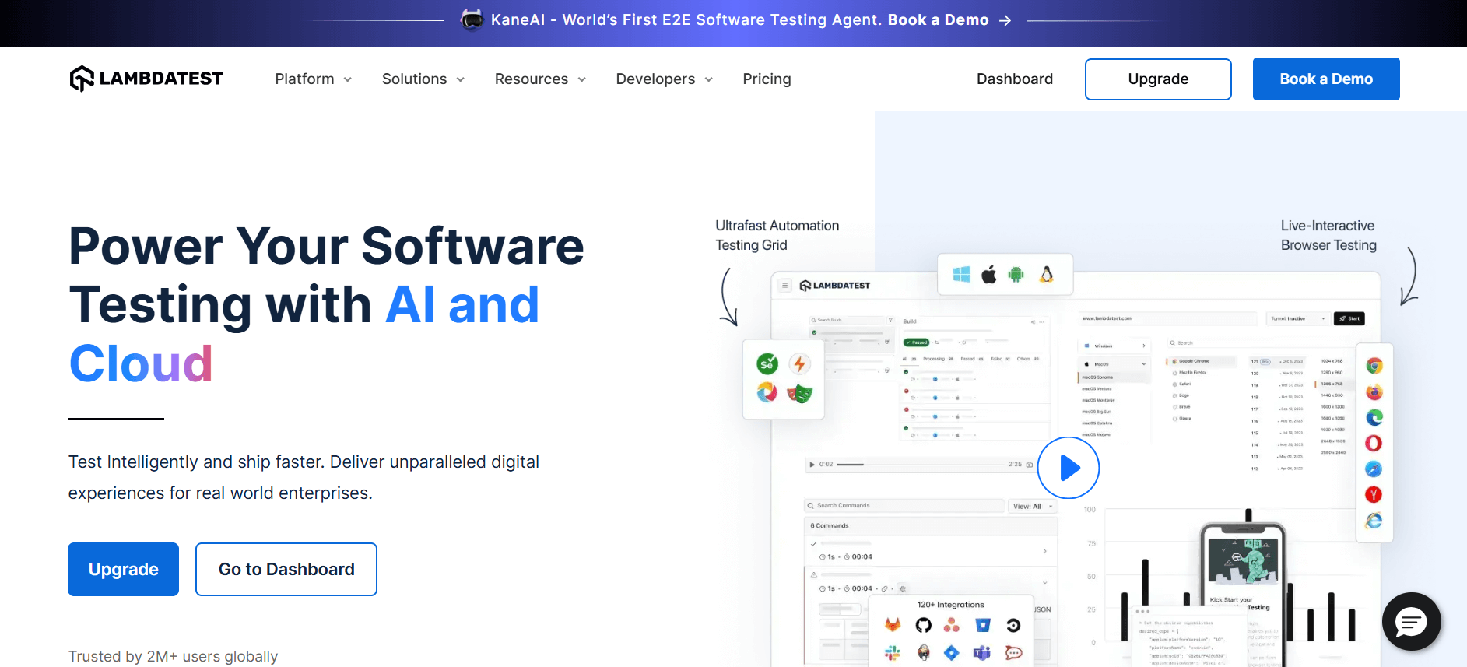Click the Safari browser icon
Screen dimensions: 1467x667
[x=1374, y=469]
